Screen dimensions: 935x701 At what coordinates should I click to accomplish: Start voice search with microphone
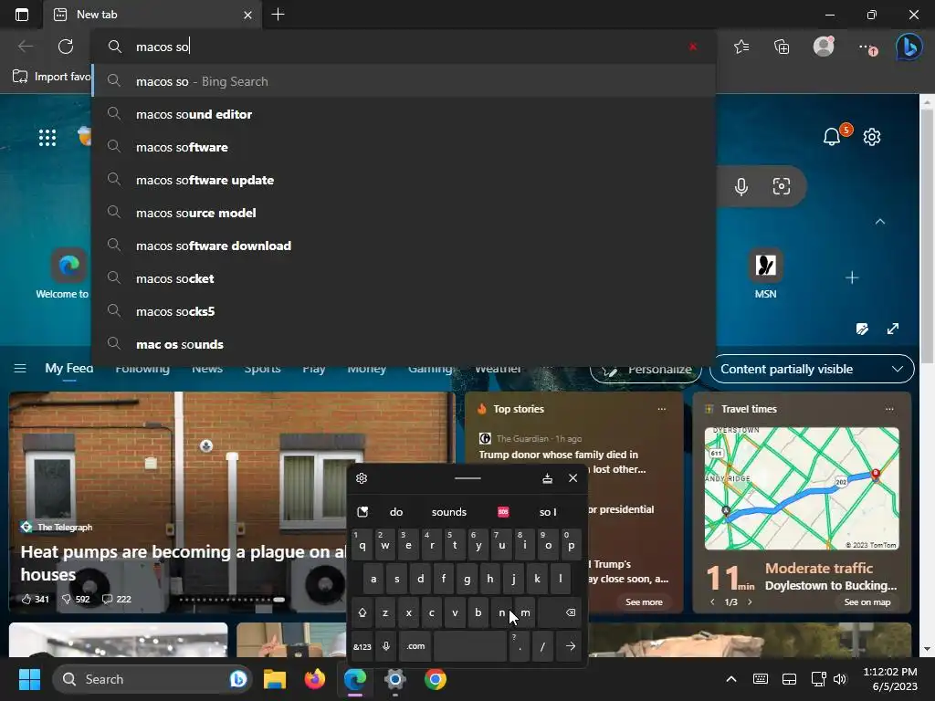[x=741, y=186]
